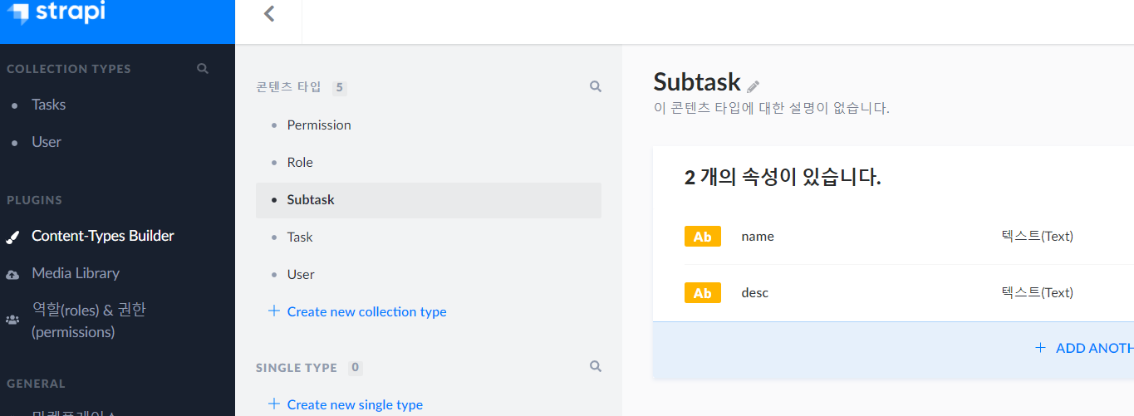Viewport: 1134px width, 416px height.
Task: Click the Subtask description text
Action: [772, 109]
